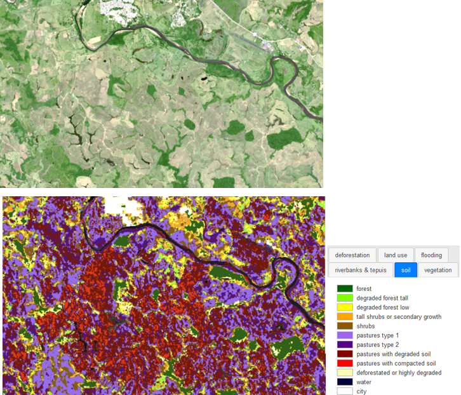Click the degraded forest tall swatch
Screen dimensions: 461x395
tap(345, 298)
